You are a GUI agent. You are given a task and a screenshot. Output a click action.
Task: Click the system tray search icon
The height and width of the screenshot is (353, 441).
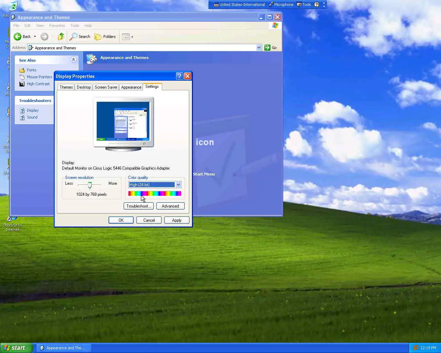coord(416,348)
